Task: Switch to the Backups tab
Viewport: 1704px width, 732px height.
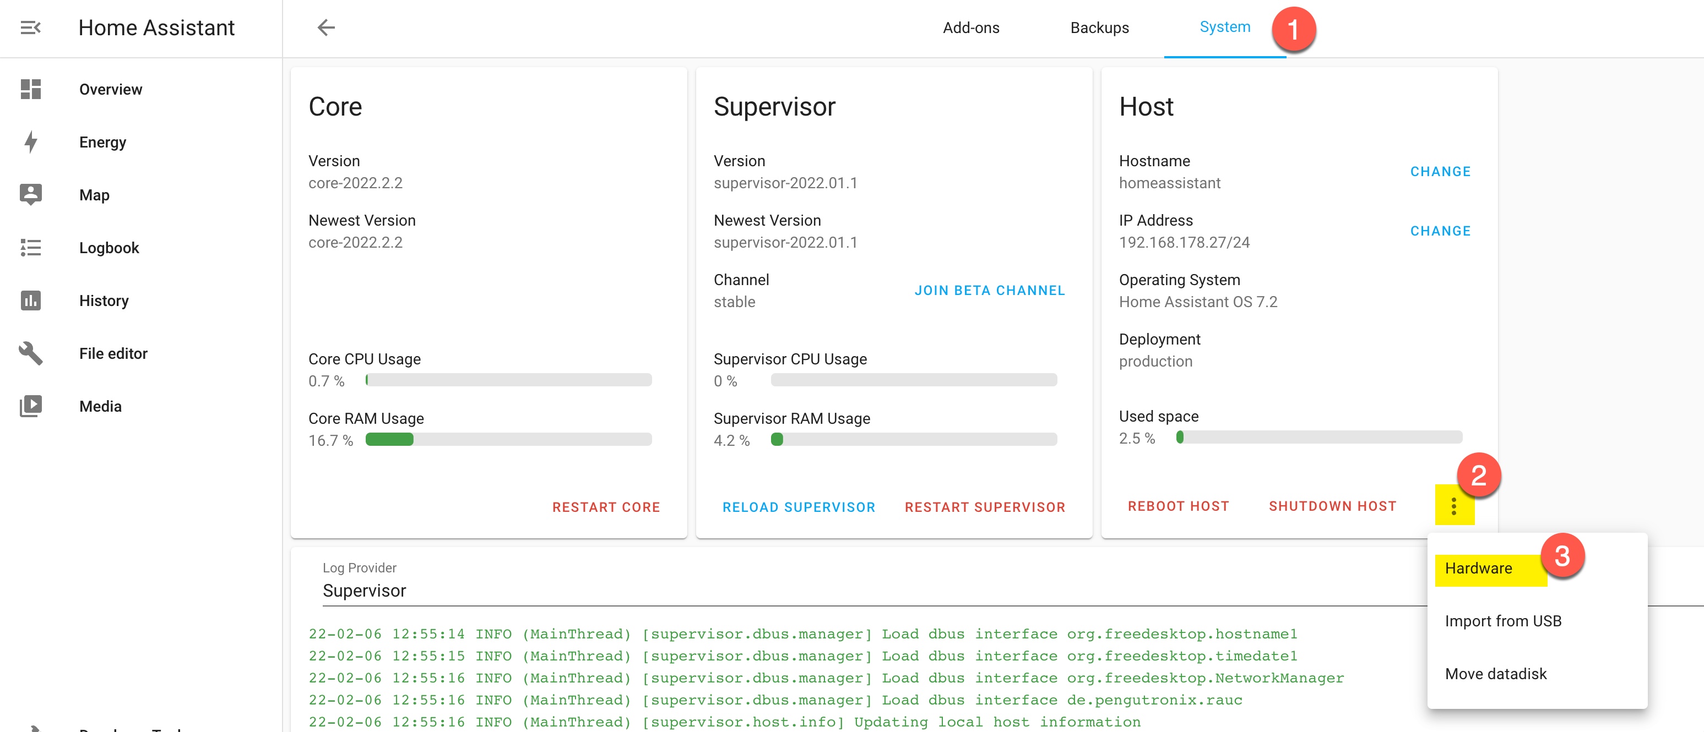Action: point(1099,28)
